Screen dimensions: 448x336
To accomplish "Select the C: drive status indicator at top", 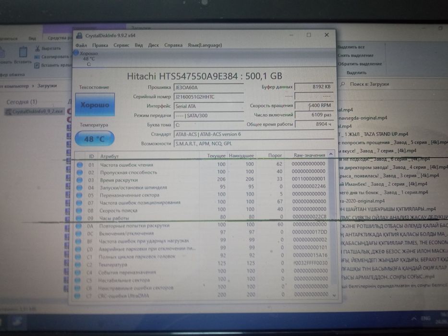I will tap(86, 59).
